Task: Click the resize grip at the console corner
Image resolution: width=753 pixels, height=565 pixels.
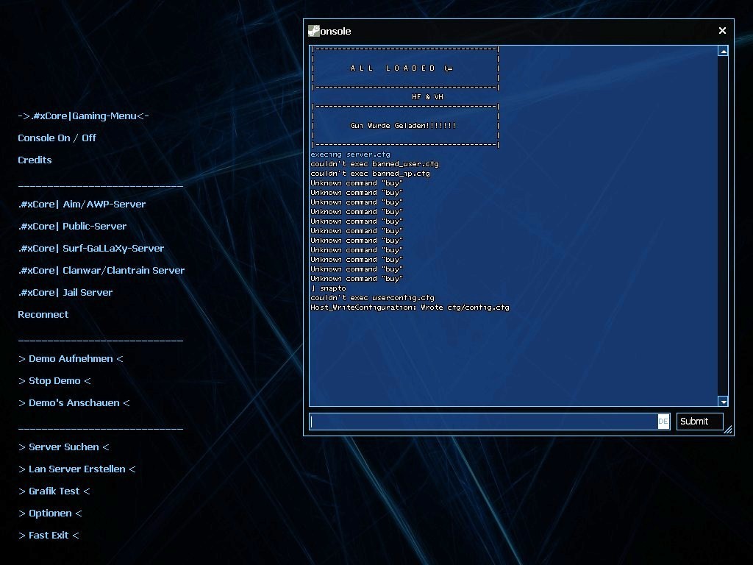Action: 727,430
